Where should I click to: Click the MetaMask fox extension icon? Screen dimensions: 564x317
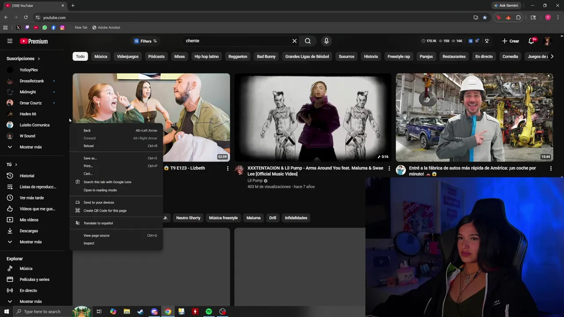(508, 18)
